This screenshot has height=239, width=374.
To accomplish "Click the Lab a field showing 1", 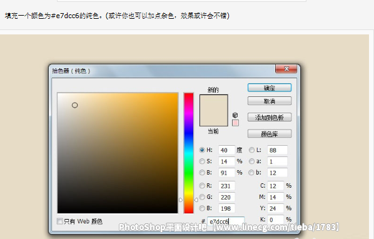I will tap(278, 161).
